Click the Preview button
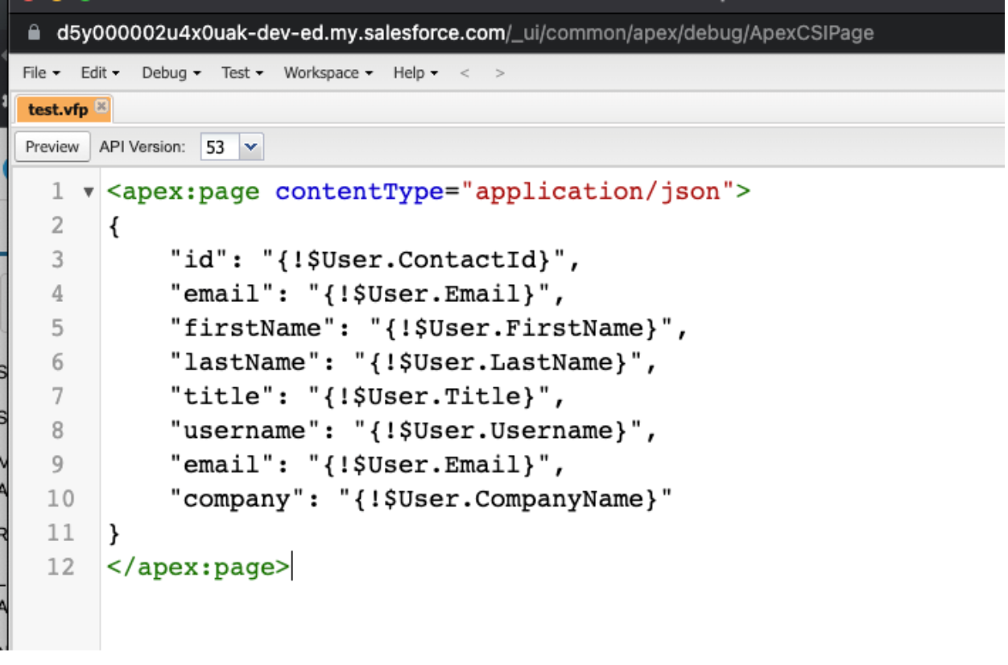 point(52,147)
